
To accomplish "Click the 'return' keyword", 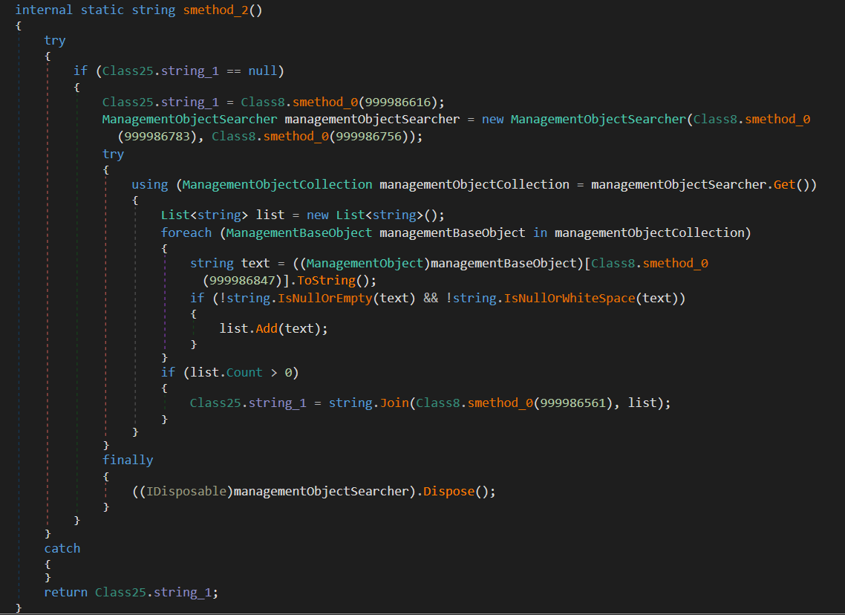I will click(x=66, y=592).
